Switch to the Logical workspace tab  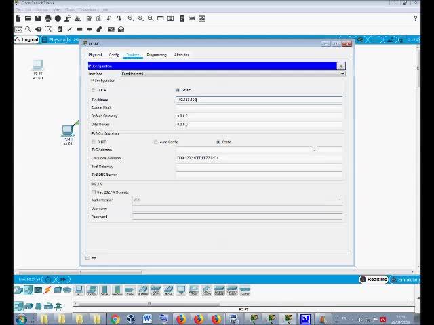[26, 39]
